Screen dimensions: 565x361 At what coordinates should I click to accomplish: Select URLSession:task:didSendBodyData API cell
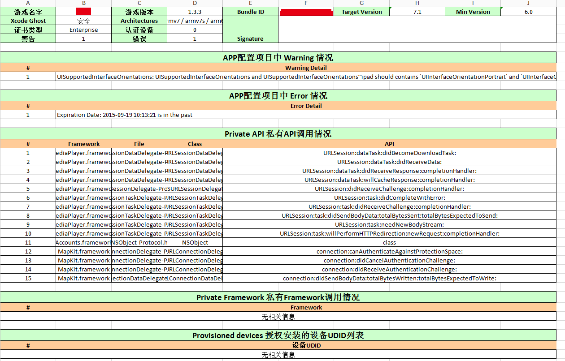pyautogui.click(x=389, y=215)
